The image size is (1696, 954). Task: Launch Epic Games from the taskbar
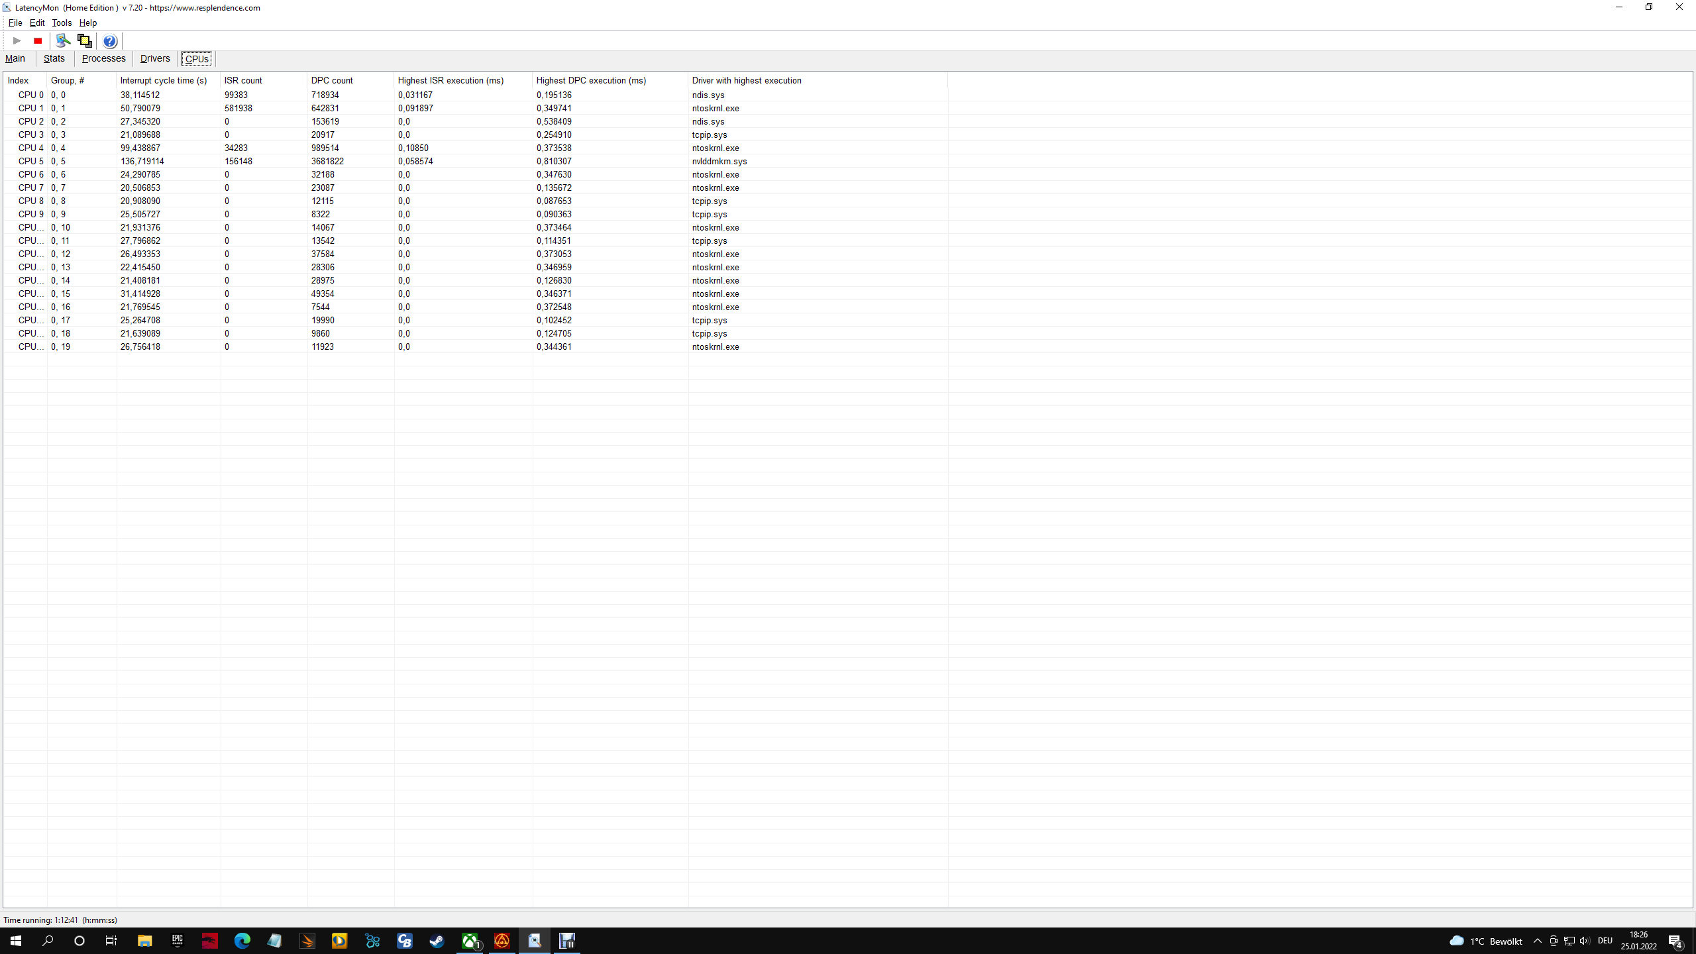tap(177, 941)
